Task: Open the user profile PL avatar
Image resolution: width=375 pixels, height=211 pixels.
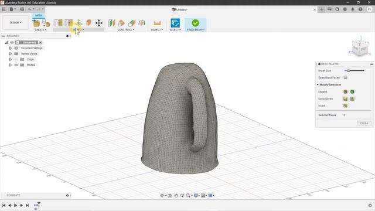Action: point(370,9)
